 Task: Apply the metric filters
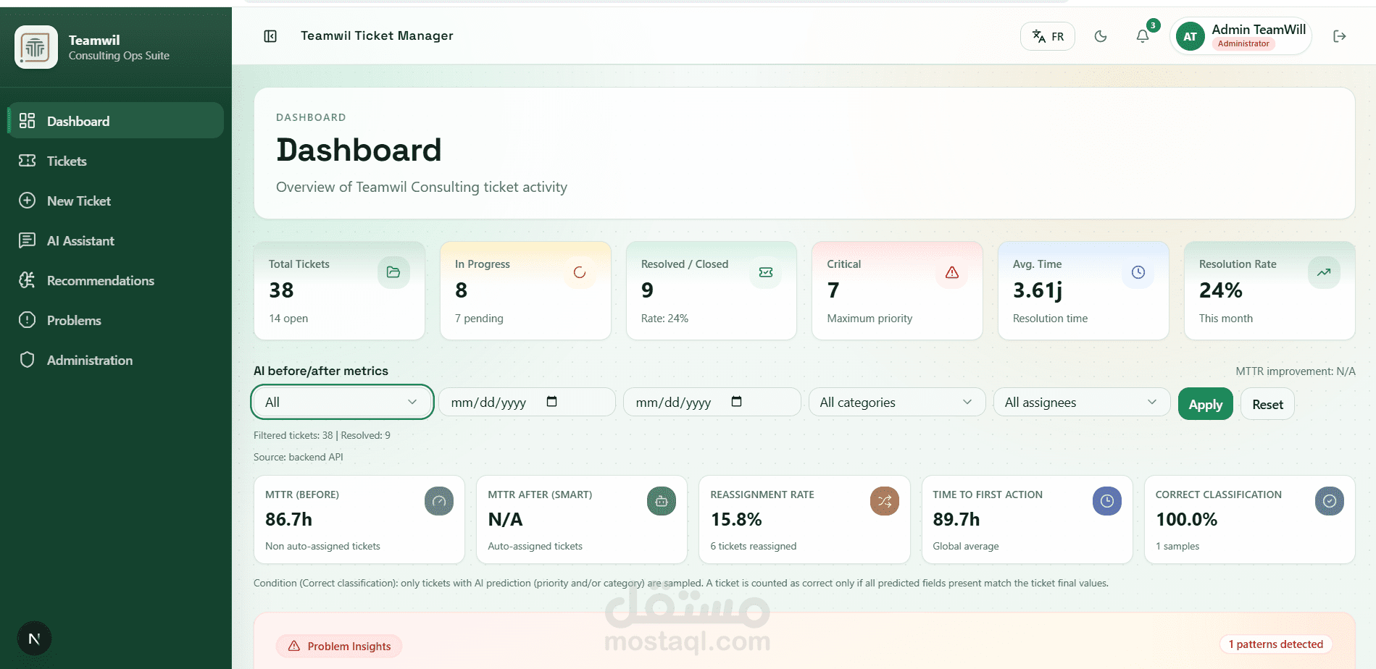click(x=1205, y=405)
